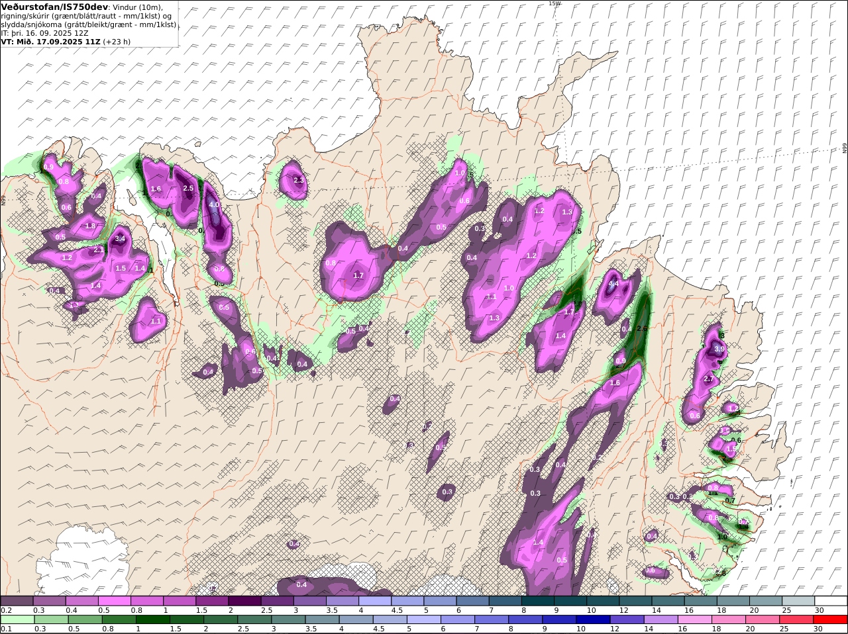This screenshot has height=634, width=848.
Task: Select the 1.5 swatch in the purple snow legend
Action: (212, 601)
